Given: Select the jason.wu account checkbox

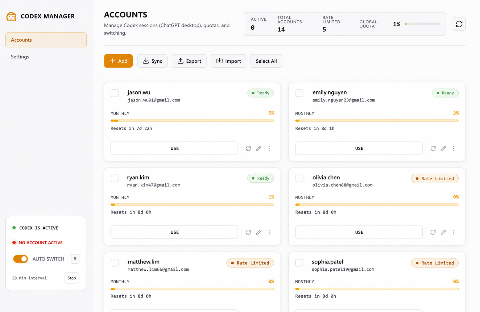Looking at the screenshot, I should [115, 93].
